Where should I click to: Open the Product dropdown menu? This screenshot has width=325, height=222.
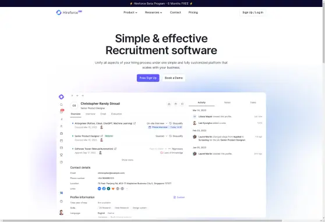tap(130, 12)
